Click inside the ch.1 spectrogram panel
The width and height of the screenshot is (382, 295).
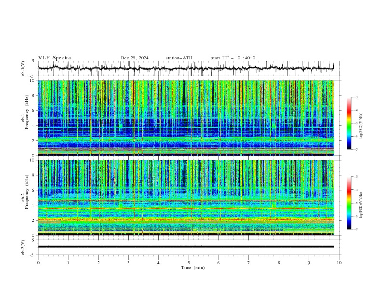(186, 118)
